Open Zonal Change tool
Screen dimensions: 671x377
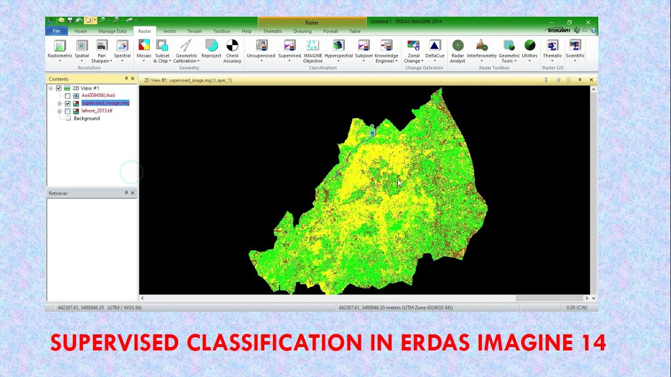tap(414, 51)
